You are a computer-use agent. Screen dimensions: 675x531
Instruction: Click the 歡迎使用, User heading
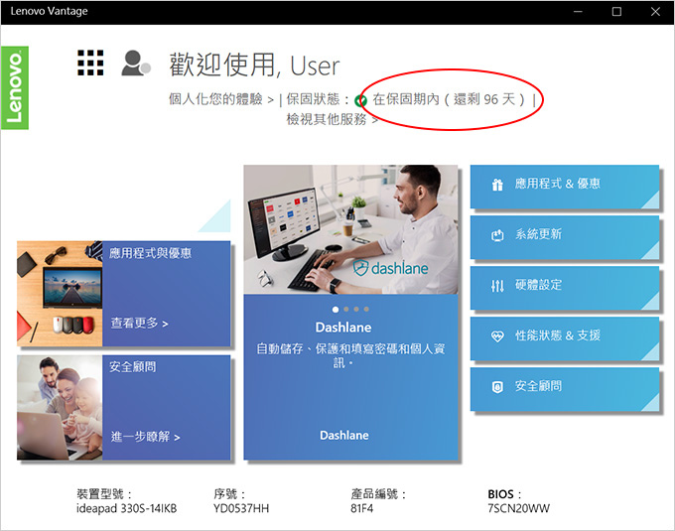pos(254,66)
